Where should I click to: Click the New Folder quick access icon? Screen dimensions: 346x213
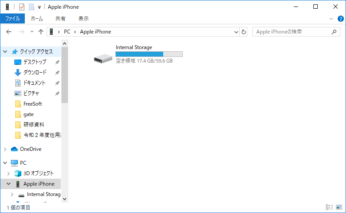tap(31, 7)
